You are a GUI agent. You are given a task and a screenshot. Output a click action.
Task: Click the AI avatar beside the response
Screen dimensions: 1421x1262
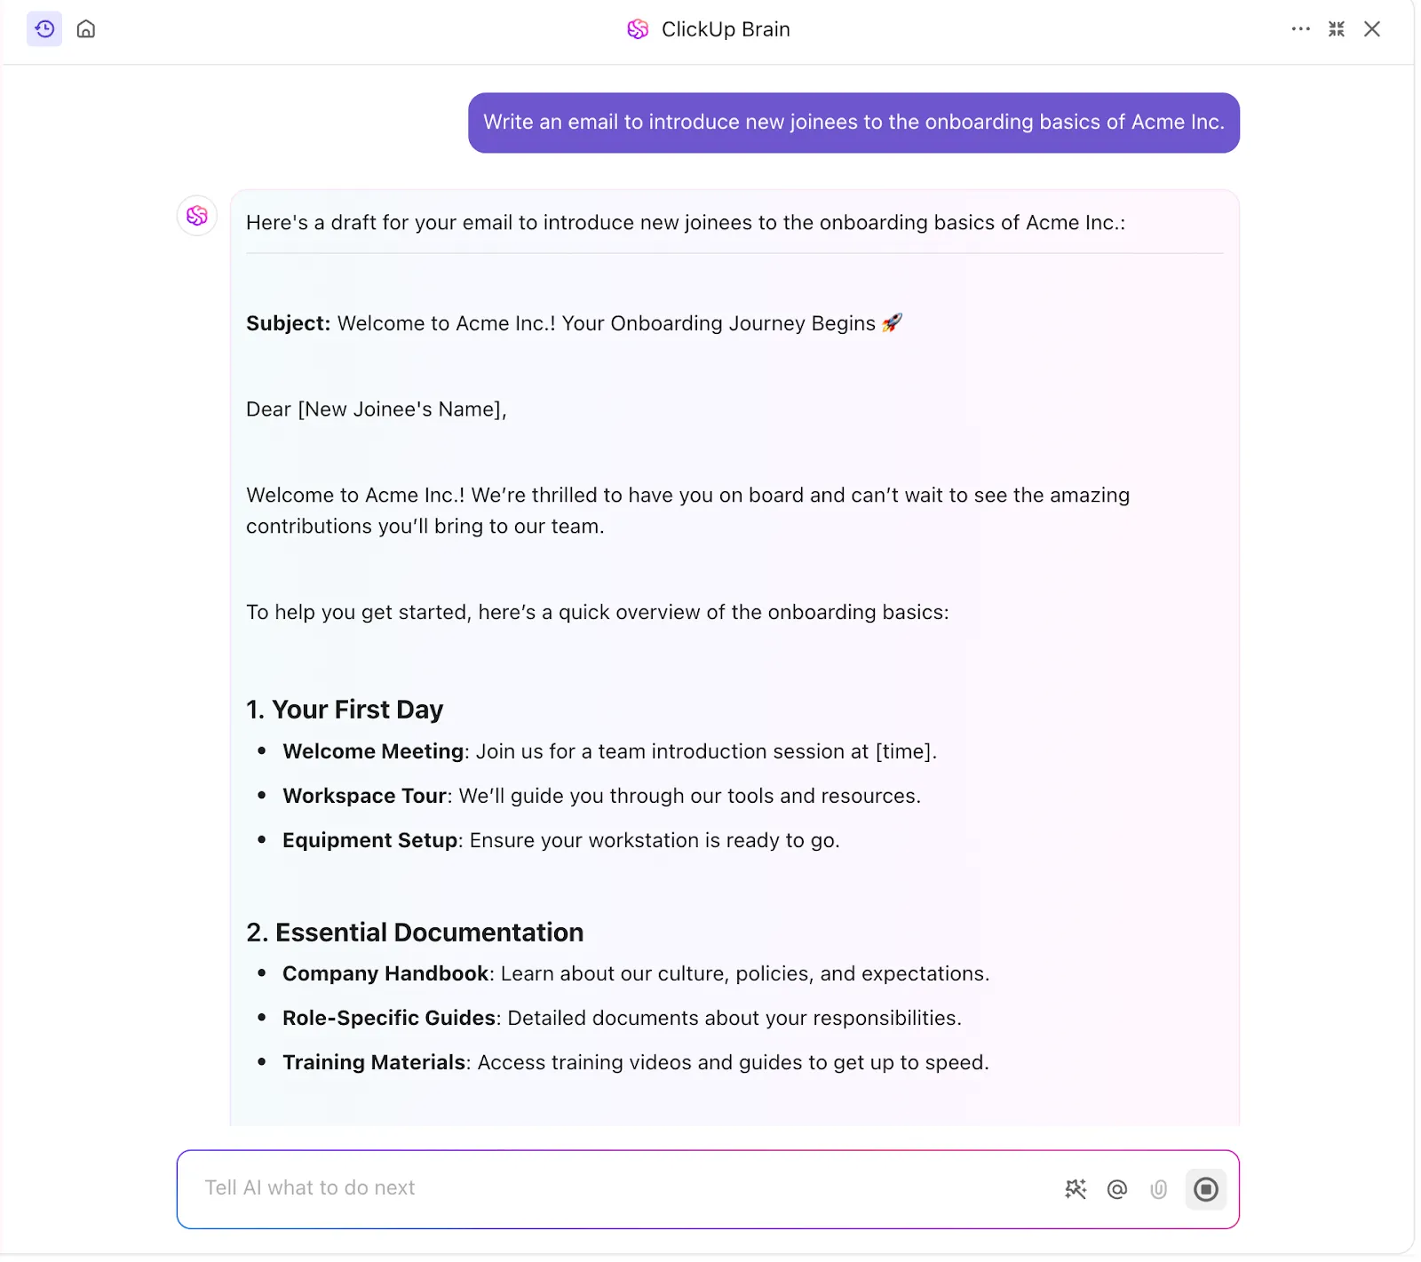tap(197, 216)
